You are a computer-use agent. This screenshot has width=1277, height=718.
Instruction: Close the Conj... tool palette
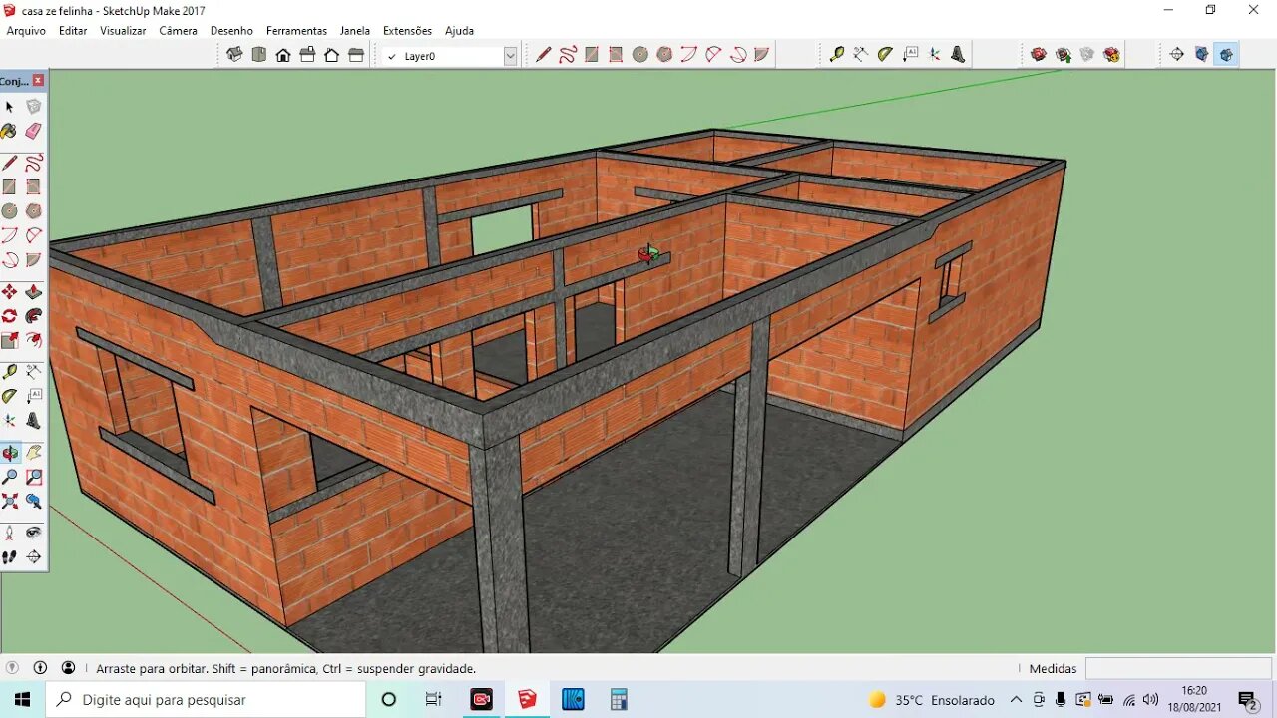(x=38, y=81)
